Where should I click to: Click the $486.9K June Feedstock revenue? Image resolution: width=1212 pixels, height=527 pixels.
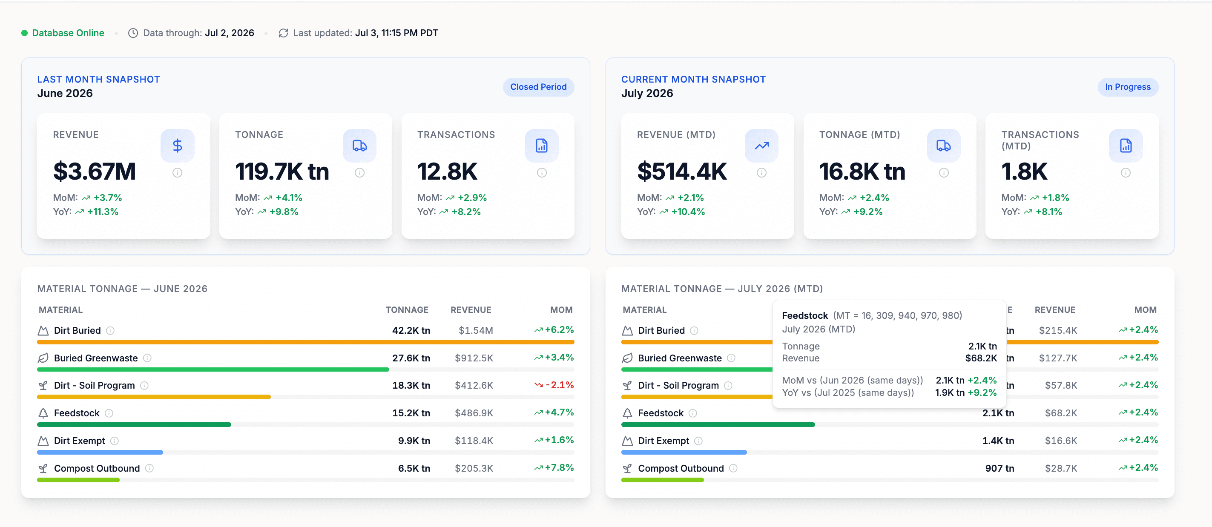pos(474,413)
